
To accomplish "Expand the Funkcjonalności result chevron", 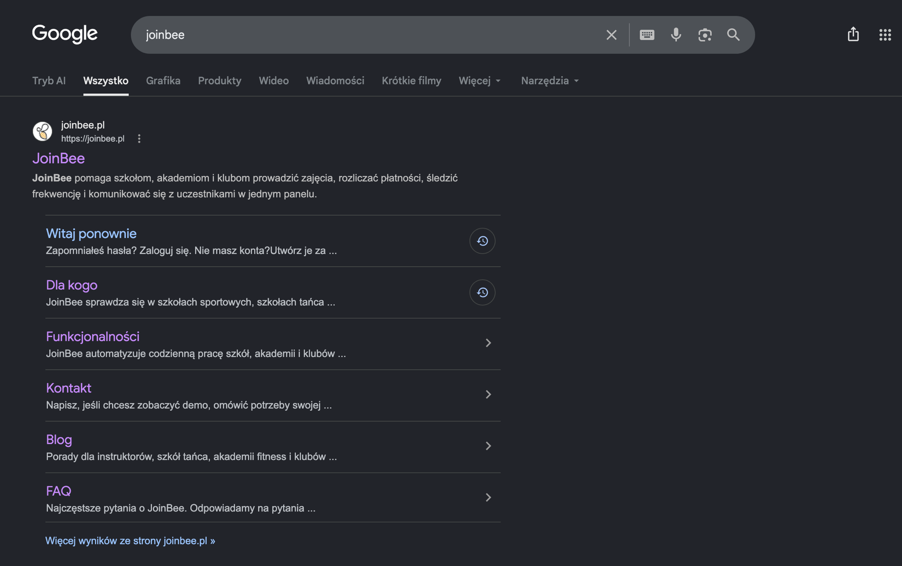I will [x=488, y=343].
